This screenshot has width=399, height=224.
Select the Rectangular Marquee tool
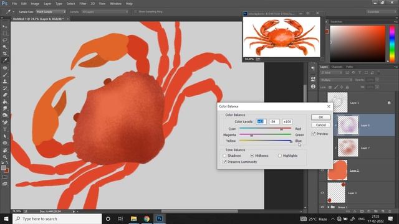point(5,34)
